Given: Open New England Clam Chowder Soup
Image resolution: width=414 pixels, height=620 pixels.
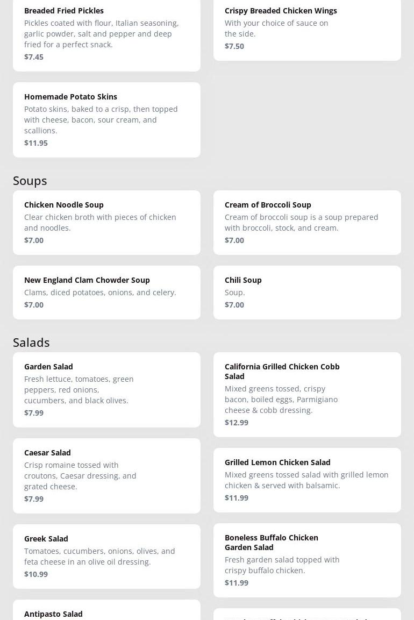Looking at the screenshot, I should pos(106,292).
